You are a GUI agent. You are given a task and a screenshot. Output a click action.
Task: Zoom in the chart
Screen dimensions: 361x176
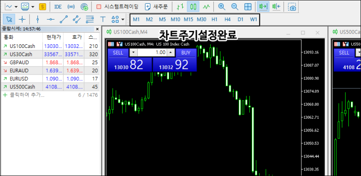[x=221, y=7]
